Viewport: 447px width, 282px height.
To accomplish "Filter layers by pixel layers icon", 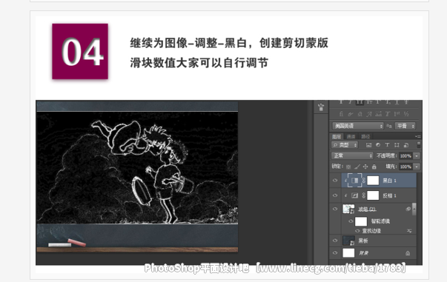I will click(368, 145).
